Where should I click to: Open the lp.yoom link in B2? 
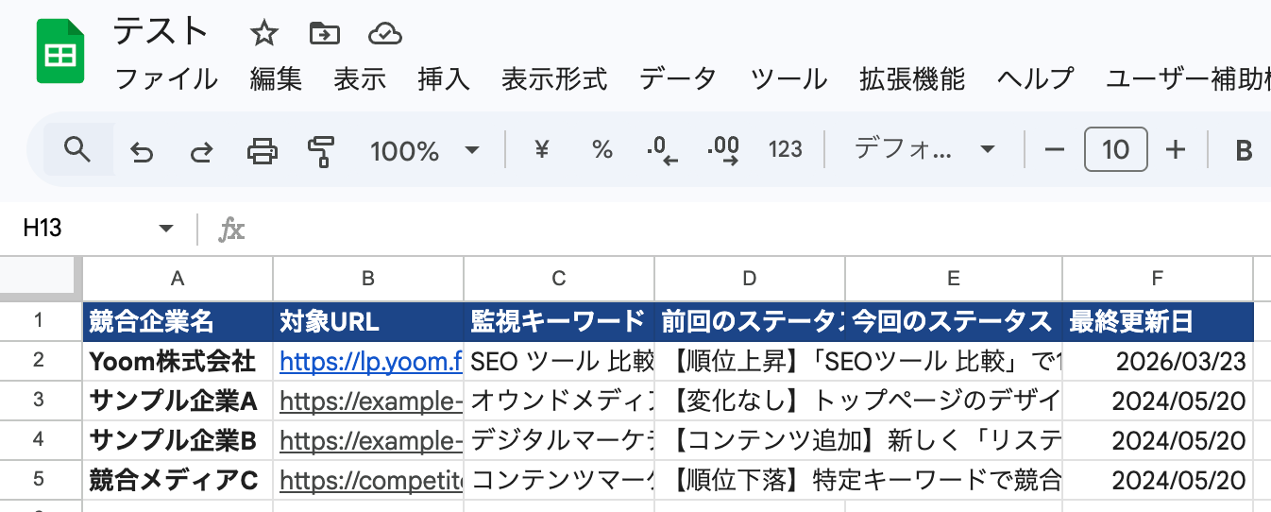(370, 361)
